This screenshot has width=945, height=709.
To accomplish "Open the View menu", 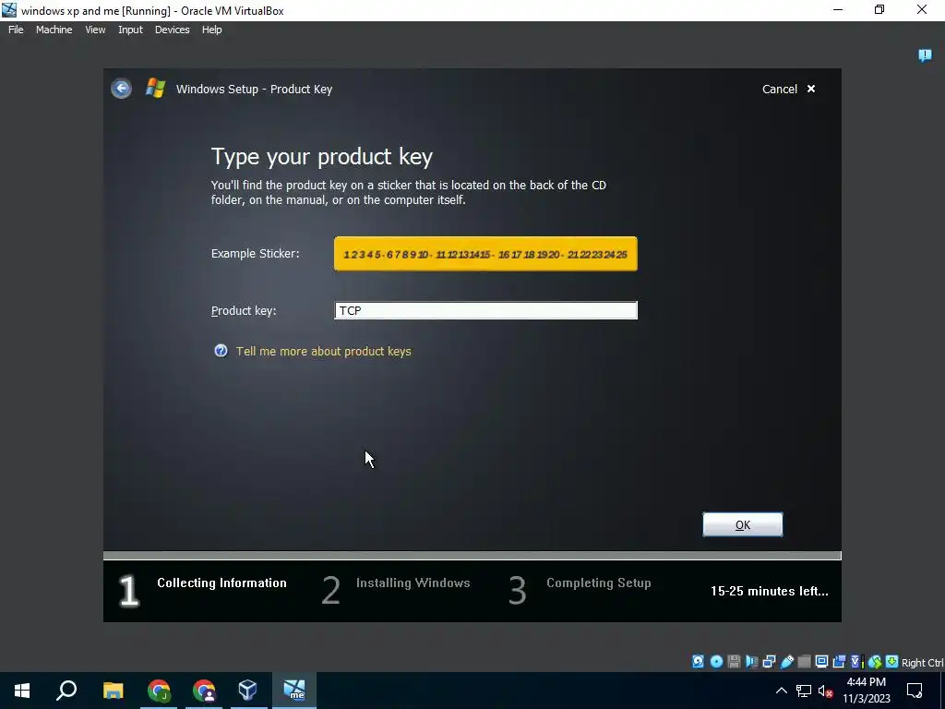I will click(x=95, y=30).
